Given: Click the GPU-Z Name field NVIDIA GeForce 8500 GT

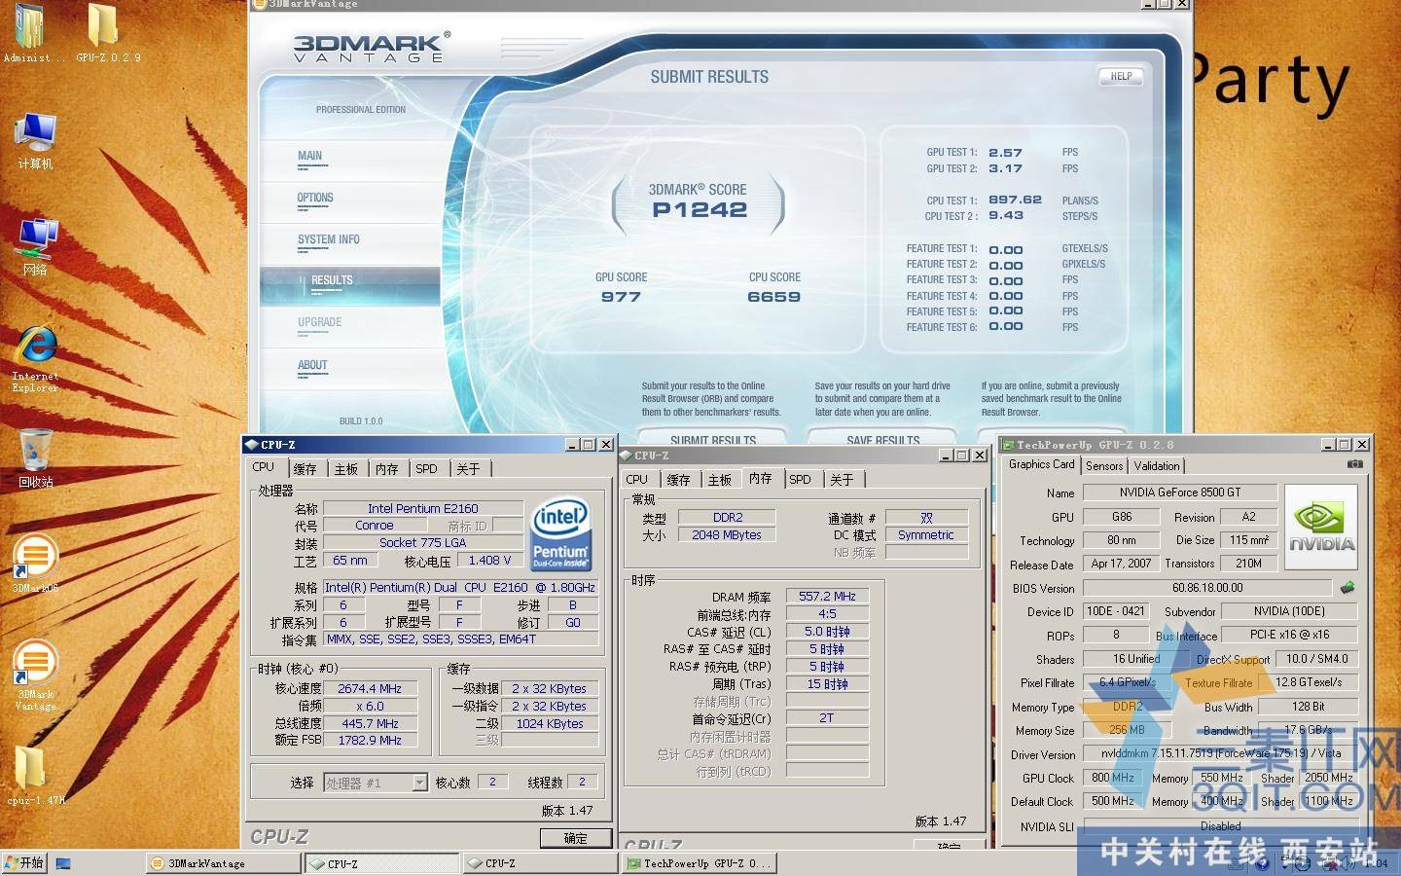Looking at the screenshot, I should coord(1180,493).
